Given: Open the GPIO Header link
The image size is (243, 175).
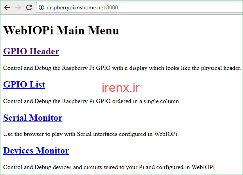Looking at the screenshot, I should (31, 51).
